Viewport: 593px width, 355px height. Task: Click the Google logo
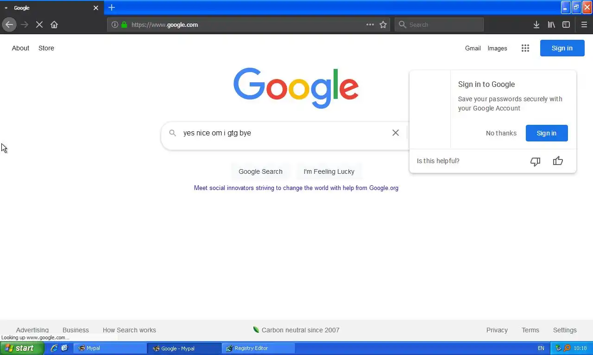tap(296, 88)
